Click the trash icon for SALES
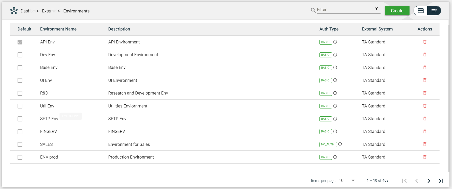Viewport: 452px width, 189px height. (x=425, y=144)
